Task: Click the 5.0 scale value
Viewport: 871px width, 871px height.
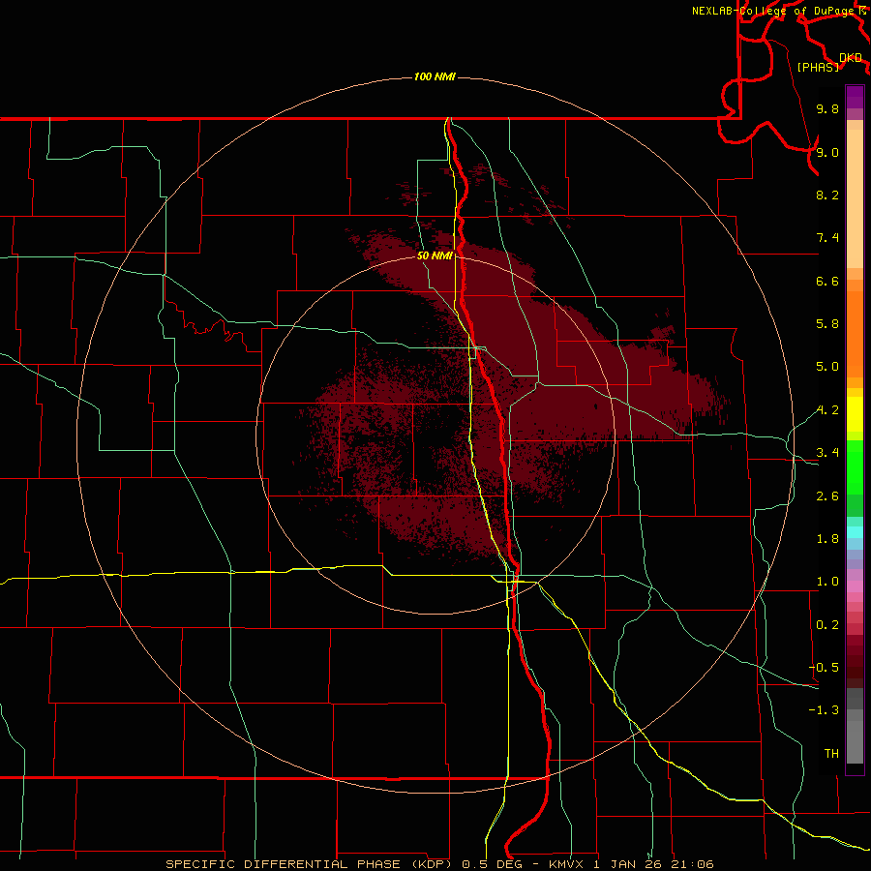Action: (x=827, y=367)
